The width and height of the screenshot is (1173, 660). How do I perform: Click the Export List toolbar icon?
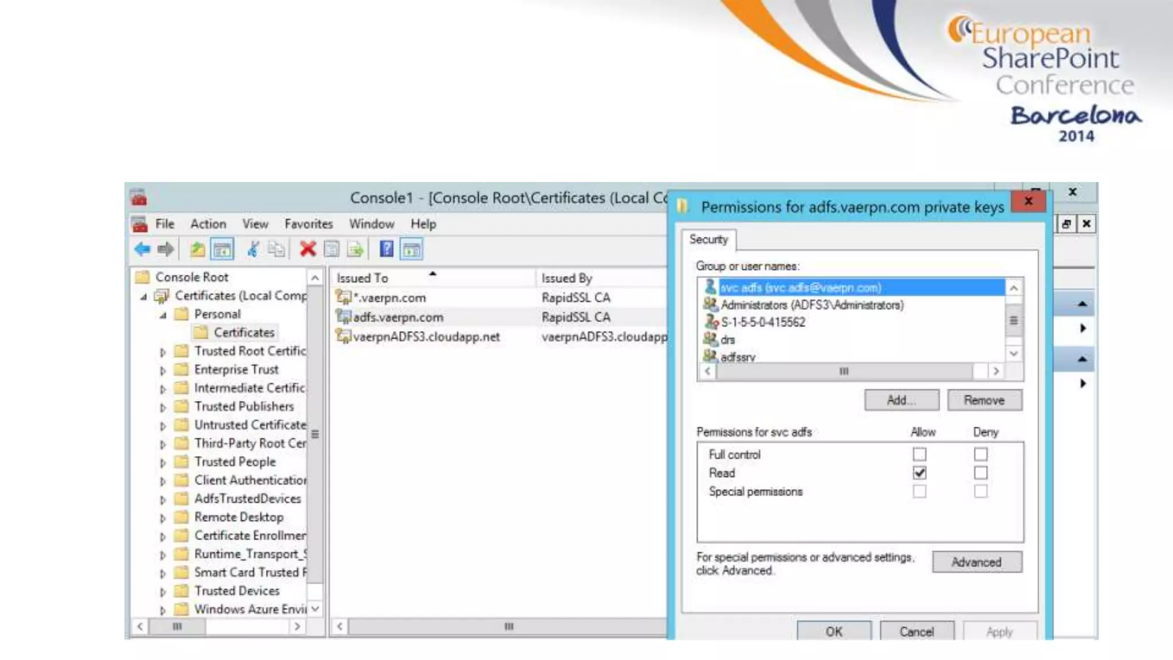point(355,249)
